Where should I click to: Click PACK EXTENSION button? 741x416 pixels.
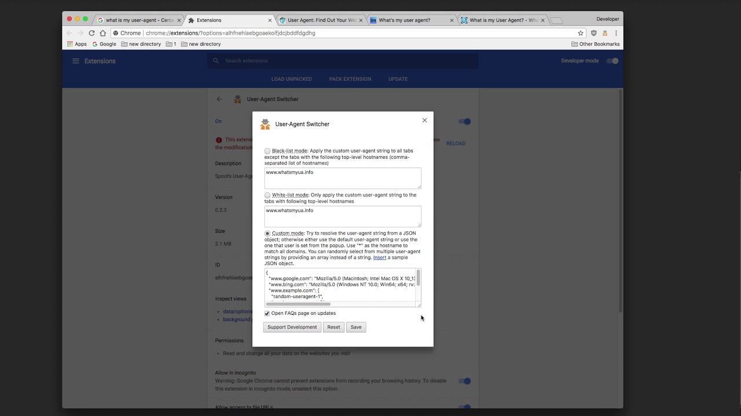click(350, 79)
